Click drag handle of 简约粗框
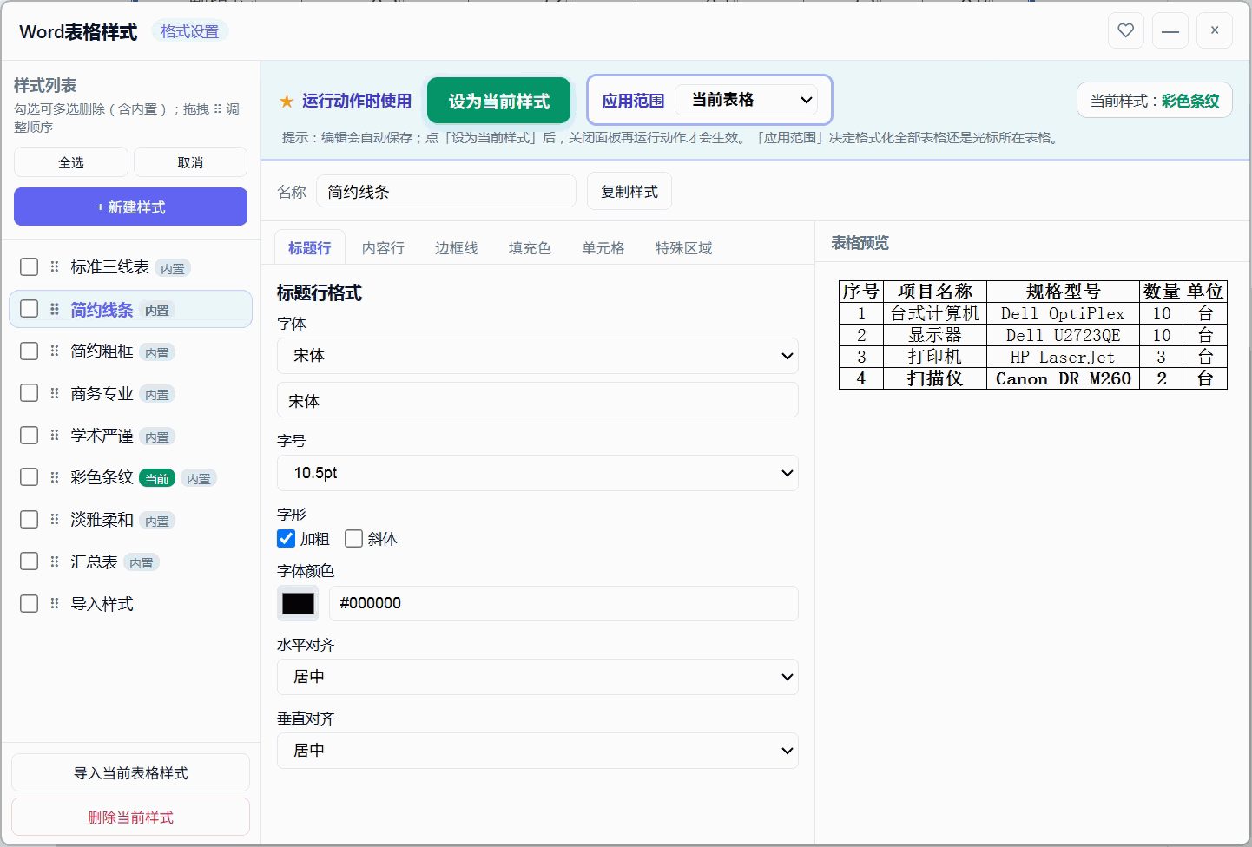Screen dimensions: 1252x847 (x=55, y=351)
